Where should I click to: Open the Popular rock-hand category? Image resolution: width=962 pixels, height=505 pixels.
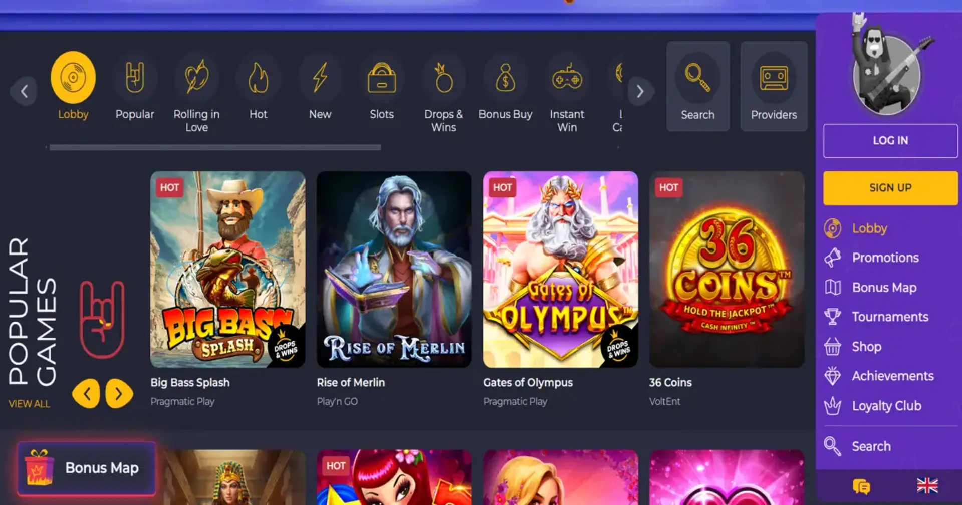coord(135,77)
